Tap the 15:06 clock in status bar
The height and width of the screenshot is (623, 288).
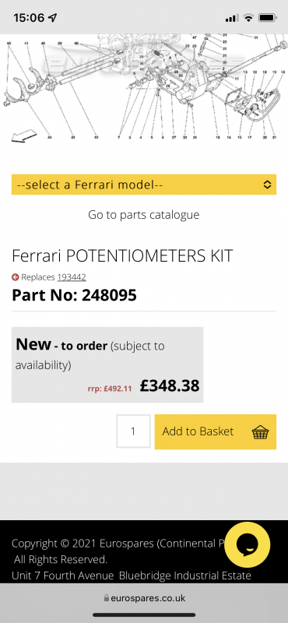[x=29, y=18]
